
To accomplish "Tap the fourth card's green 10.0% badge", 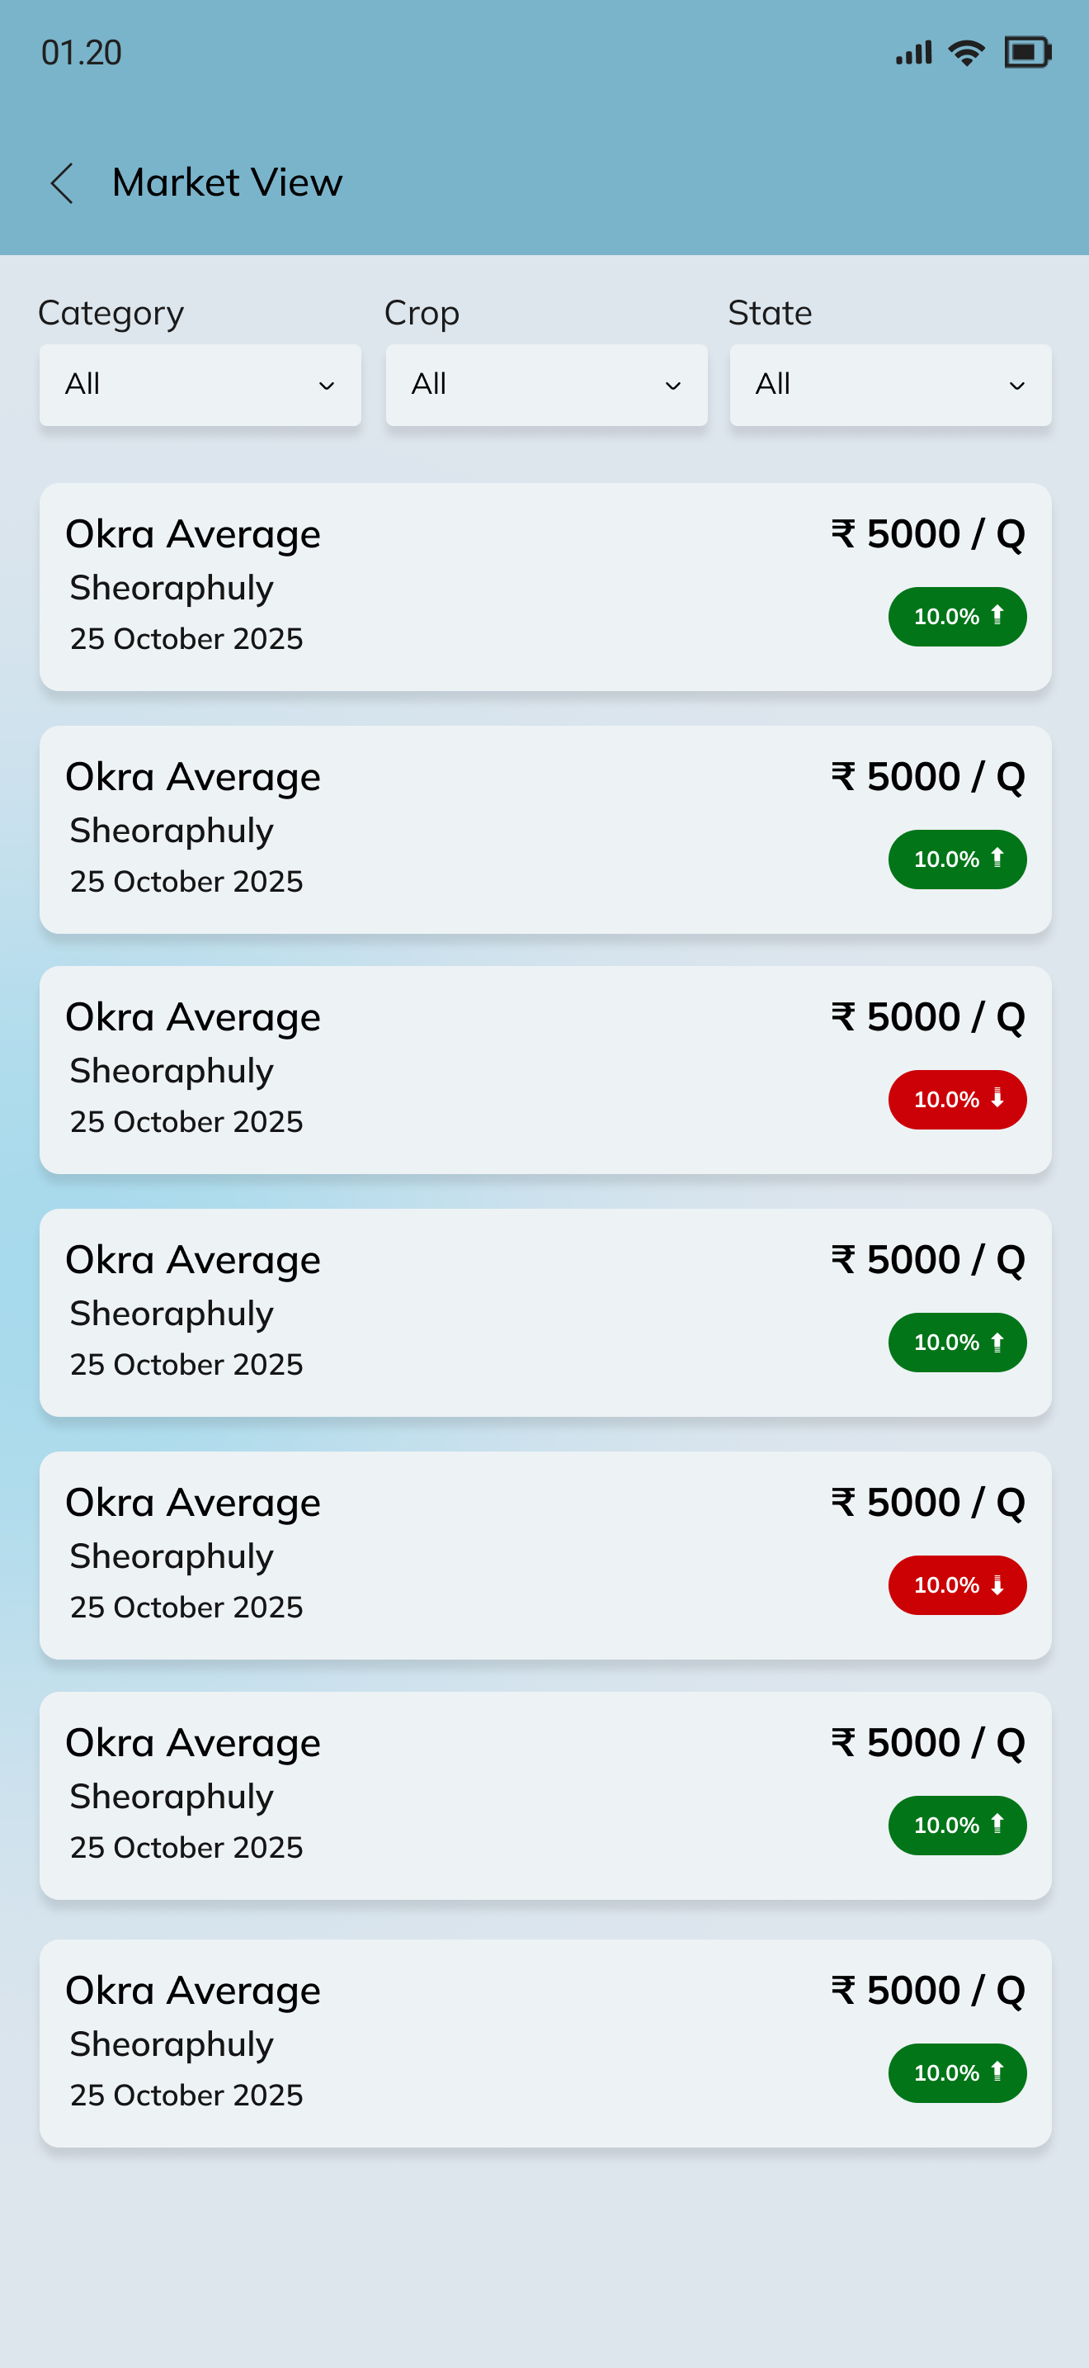I will coord(957,1342).
